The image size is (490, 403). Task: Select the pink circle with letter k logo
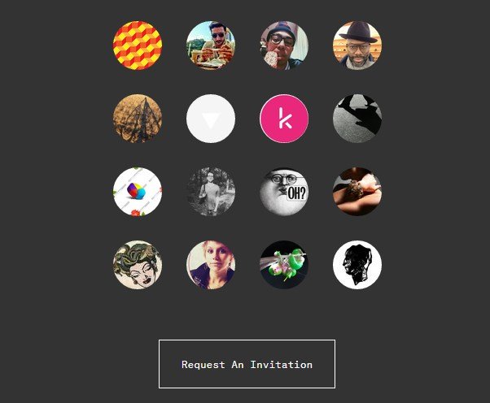284,119
